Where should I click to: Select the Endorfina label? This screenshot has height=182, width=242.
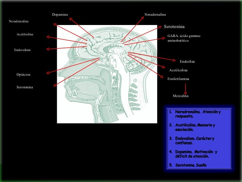coord(187,61)
